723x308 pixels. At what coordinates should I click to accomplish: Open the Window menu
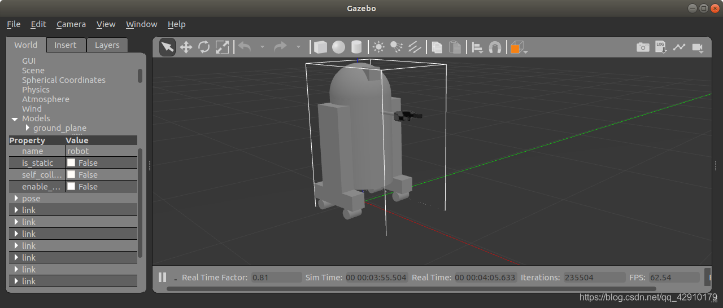(141, 24)
